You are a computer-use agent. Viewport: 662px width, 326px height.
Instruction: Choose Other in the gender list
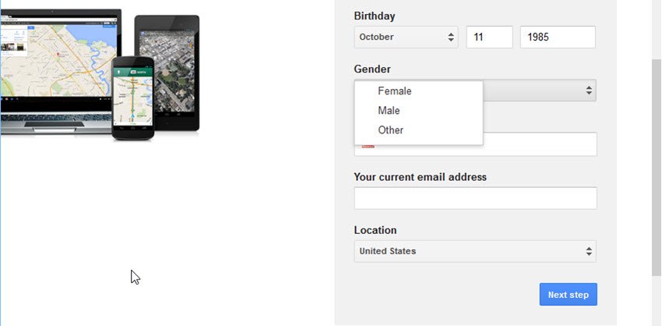click(391, 130)
